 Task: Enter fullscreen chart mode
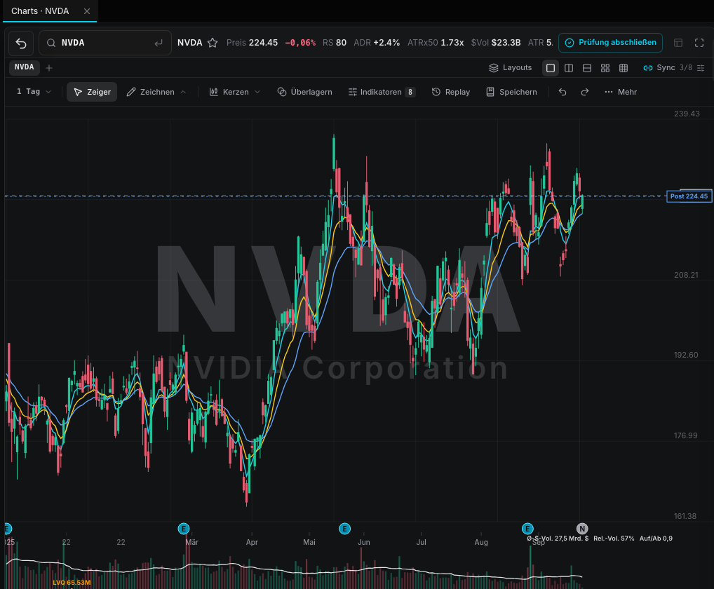(699, 43)
